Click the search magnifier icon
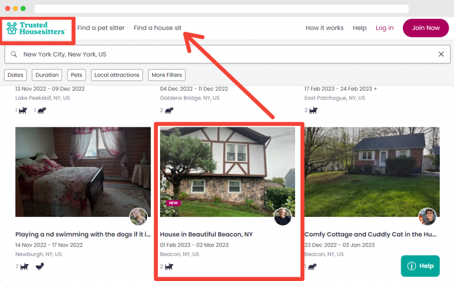Screen dimensions: 454x281 (x=14, y=54)
